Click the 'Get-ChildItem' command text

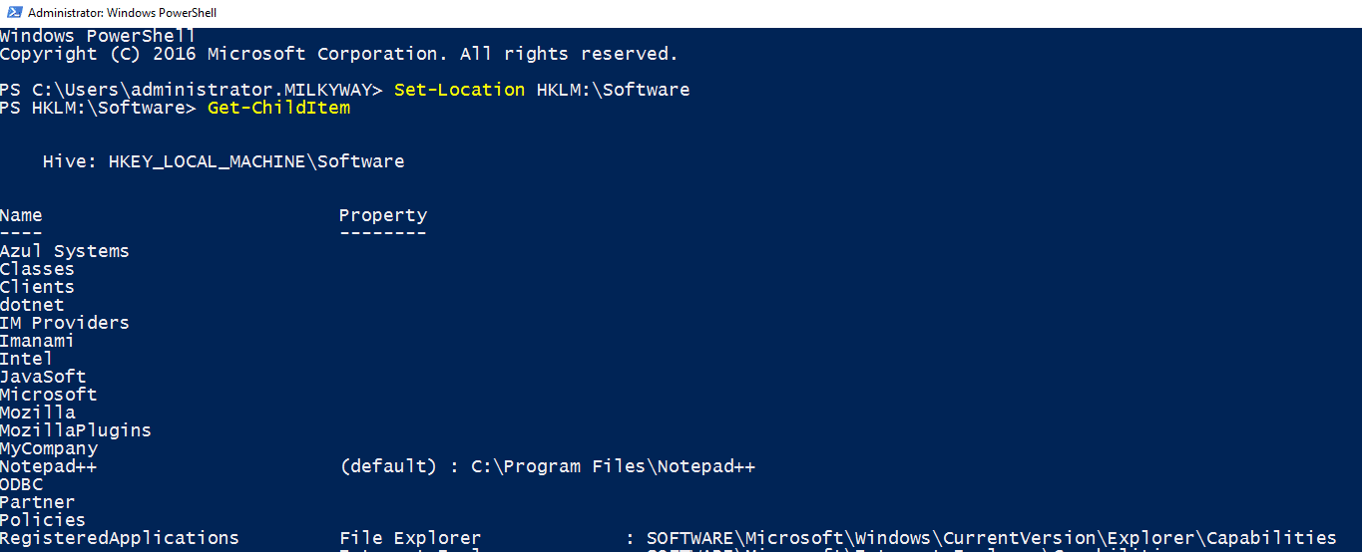tap(278, 108)
